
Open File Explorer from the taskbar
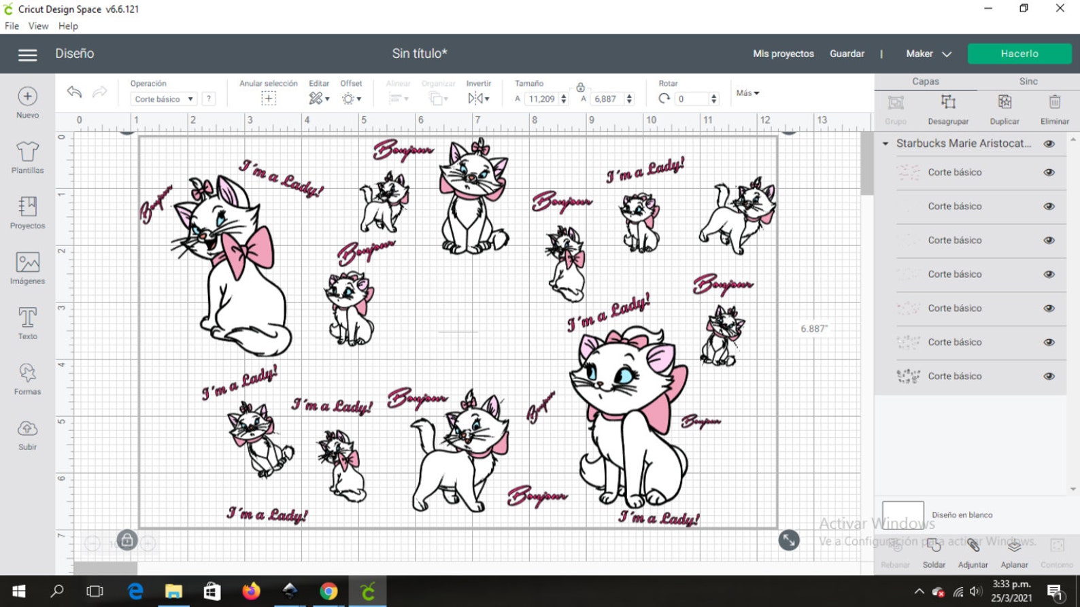pos(173,591)
